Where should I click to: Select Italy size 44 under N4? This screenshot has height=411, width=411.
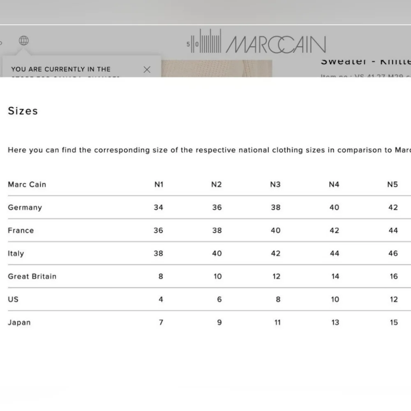pyautogui.click(x=335, y=254)
